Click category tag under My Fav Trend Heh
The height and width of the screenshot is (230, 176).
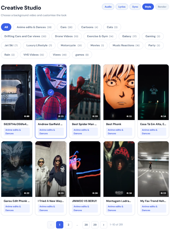coord(153,209)
